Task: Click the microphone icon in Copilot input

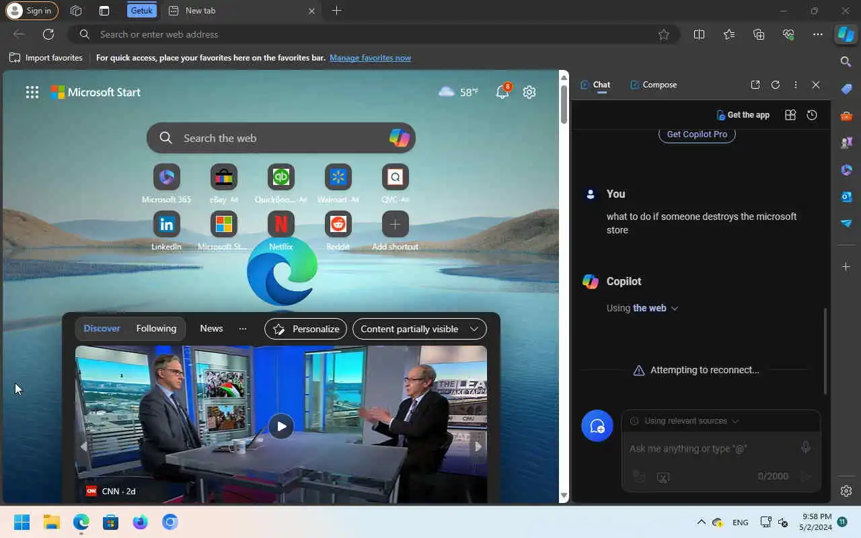Action: pos(806,447)
